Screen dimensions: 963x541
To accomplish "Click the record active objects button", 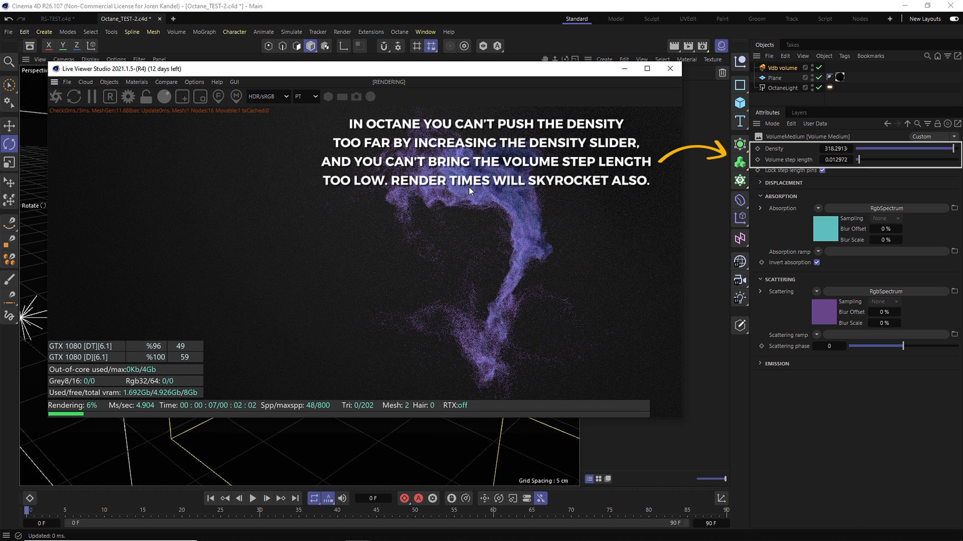I will [405, 498].
